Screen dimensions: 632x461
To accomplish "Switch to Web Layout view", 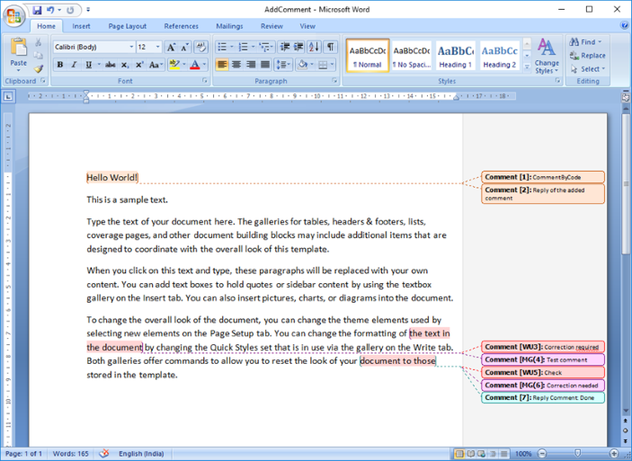I will tap(481, 454).
